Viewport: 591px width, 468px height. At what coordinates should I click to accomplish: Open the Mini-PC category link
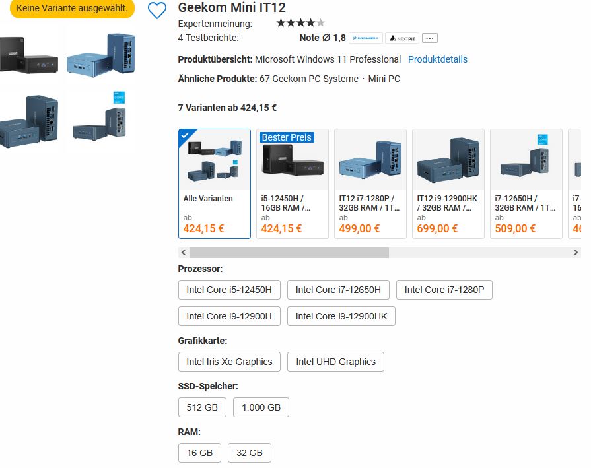[384, 79]
